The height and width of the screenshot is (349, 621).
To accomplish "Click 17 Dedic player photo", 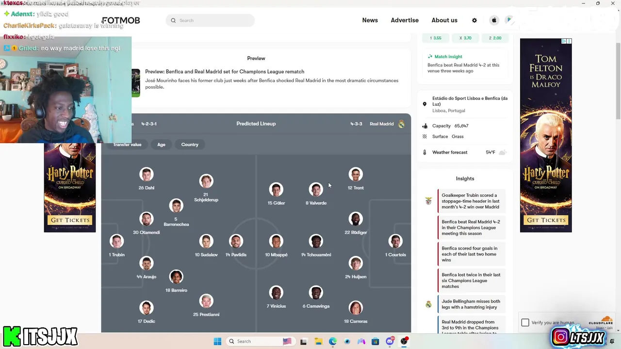I will pos(146,308).
